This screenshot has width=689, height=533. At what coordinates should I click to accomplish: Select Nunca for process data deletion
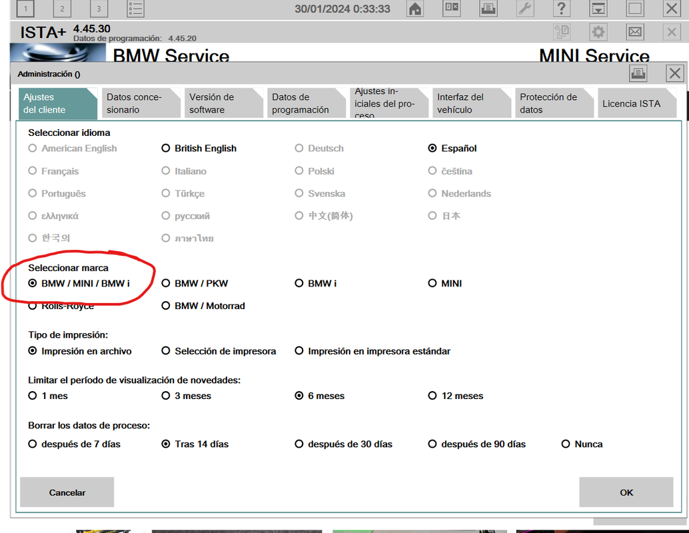(582, 444)
